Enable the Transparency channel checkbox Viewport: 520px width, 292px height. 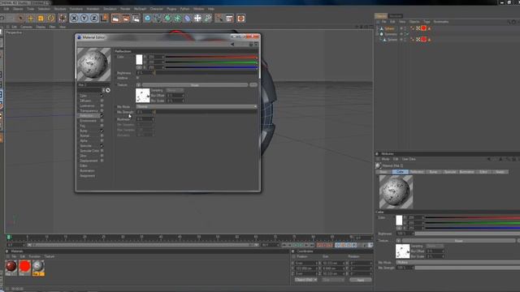(102, 110)
